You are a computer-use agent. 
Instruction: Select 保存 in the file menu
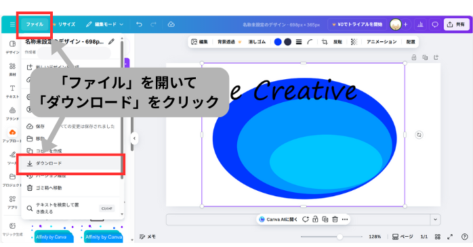(x=71, y=127)
